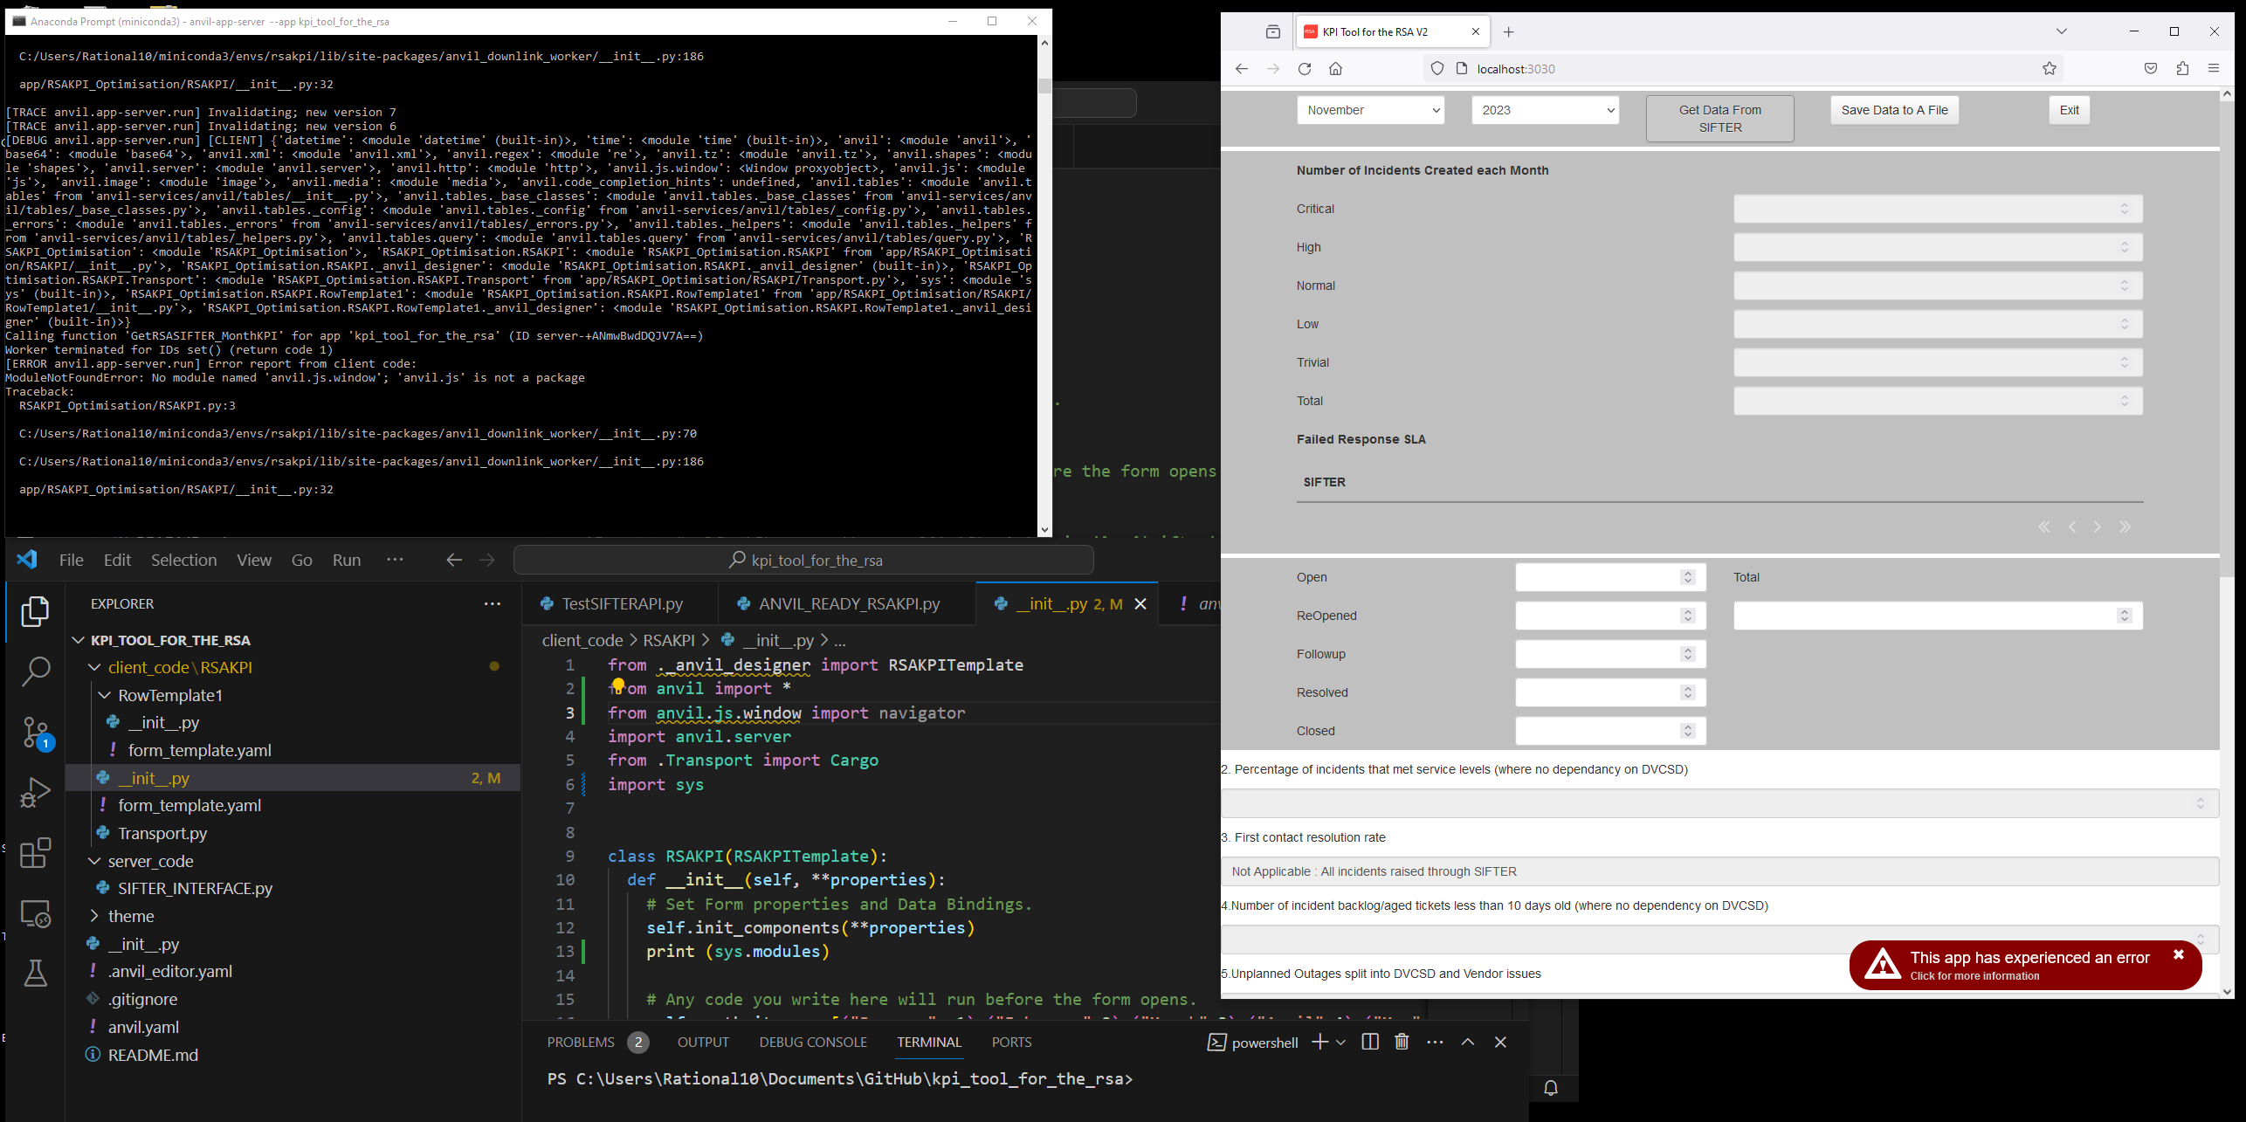
Task: Close the KPI Tool for the RSA V2 tab
Action: tap(1476, 31)
